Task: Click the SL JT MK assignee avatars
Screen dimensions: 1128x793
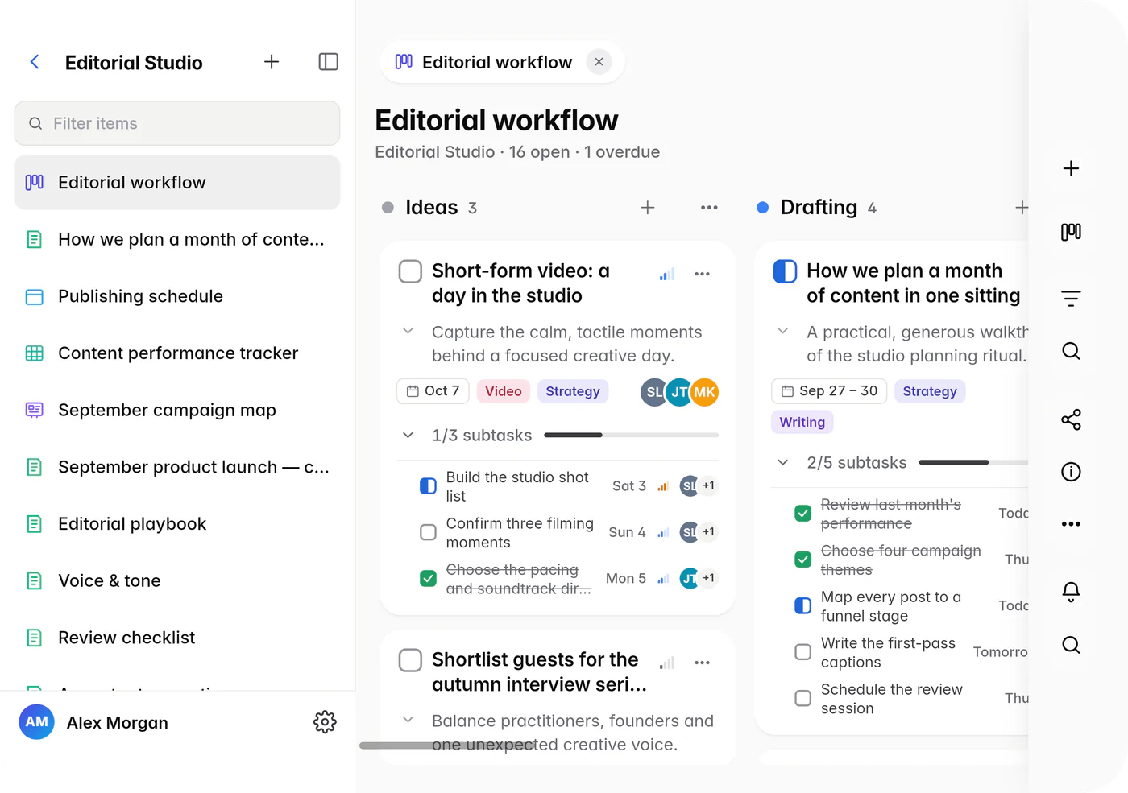Action: pyautogui.click(x=679, y=392)
